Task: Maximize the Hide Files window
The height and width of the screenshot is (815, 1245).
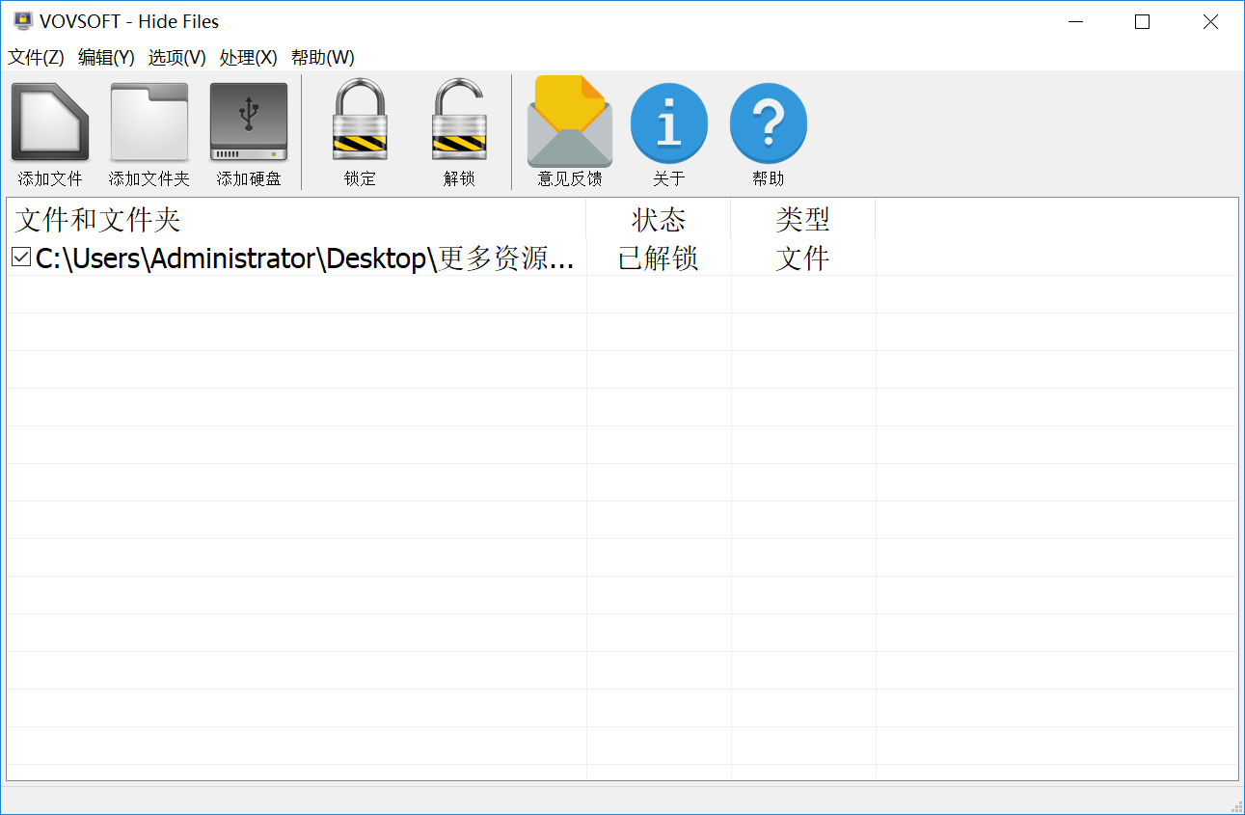Action: pyautogui.click(x=1143, y=22)
